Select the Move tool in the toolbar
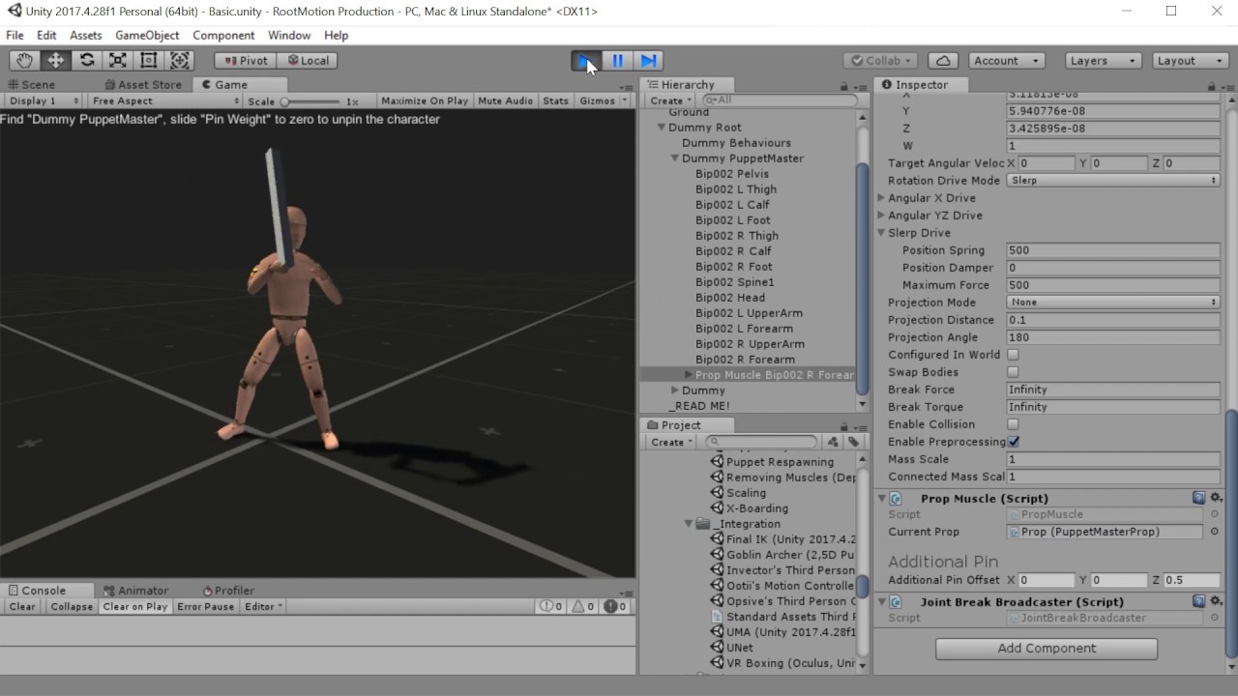Viewport: 1238px width, 696px height. (x=55, y=60)
